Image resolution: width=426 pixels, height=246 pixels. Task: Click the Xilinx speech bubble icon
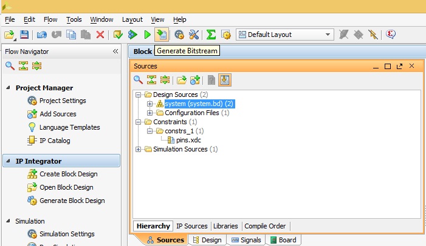pos(390,35)
